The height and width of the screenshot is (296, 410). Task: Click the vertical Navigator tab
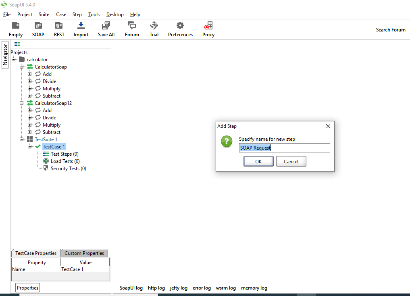tap(5, 55)
